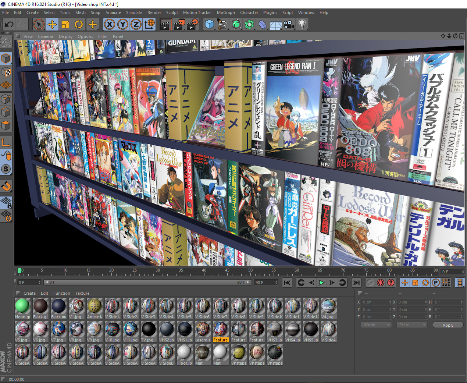Click the Floor environment icon

click(276, 25)
